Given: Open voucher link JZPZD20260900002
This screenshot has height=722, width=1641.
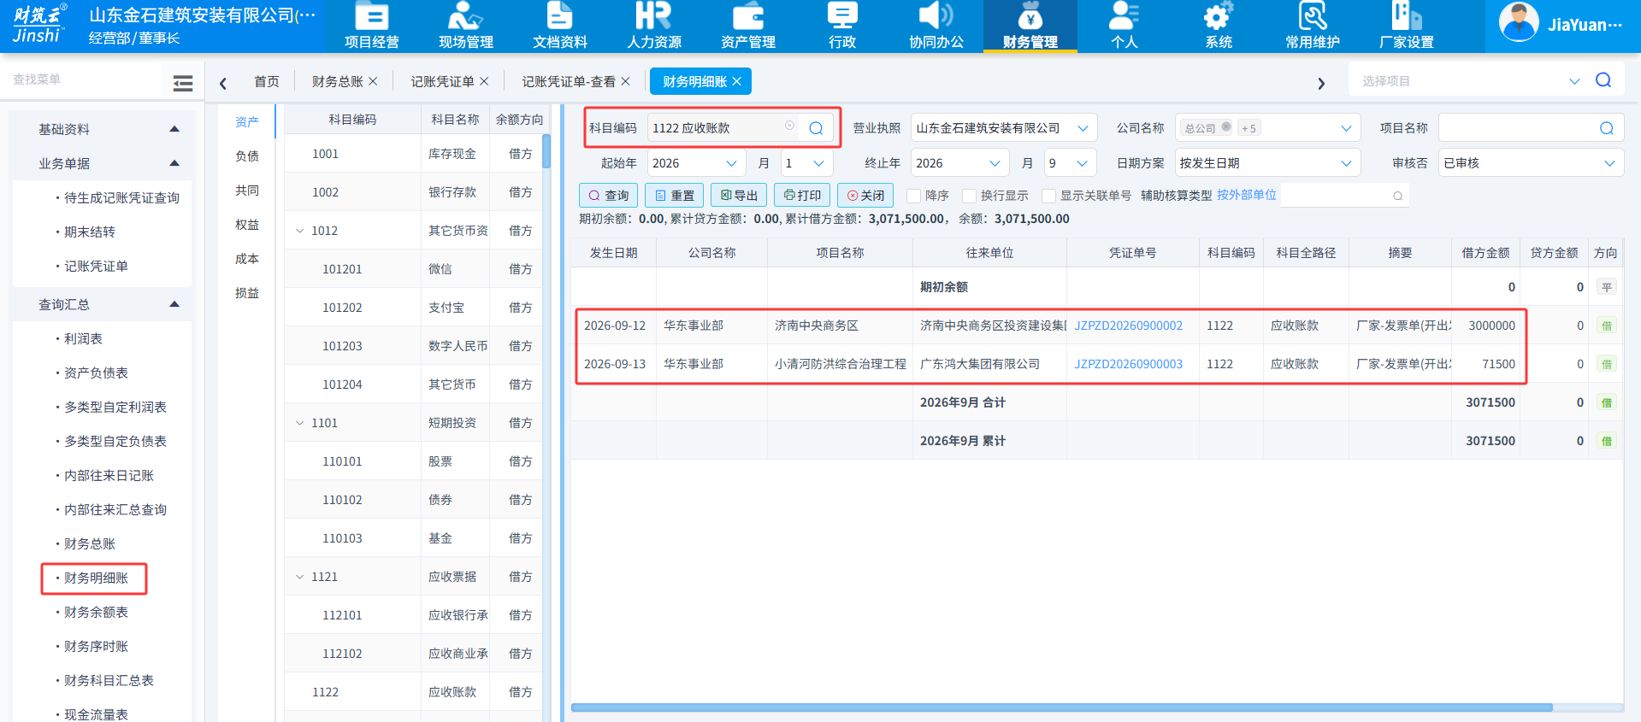Looking at the screenshot, I should [x=1129, y=326].
